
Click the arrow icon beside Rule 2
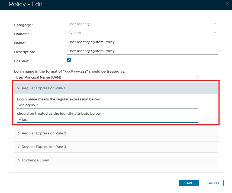[19, 133]
